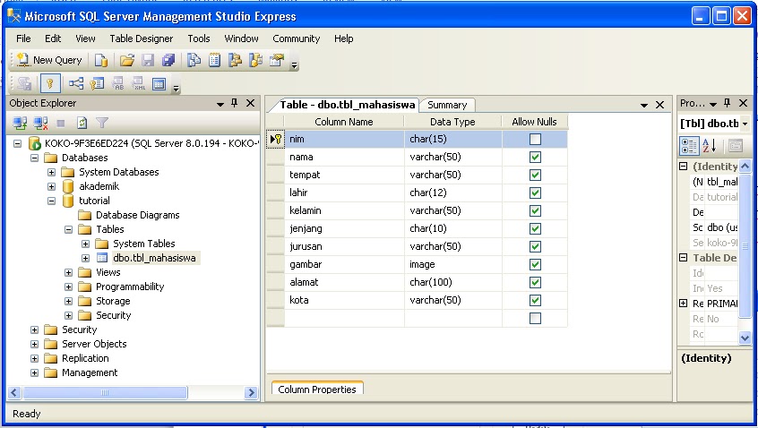758x428 pixels.
Task: Select the dbo.tbl_mahasiswa tree item
Action: coord(154,258)
